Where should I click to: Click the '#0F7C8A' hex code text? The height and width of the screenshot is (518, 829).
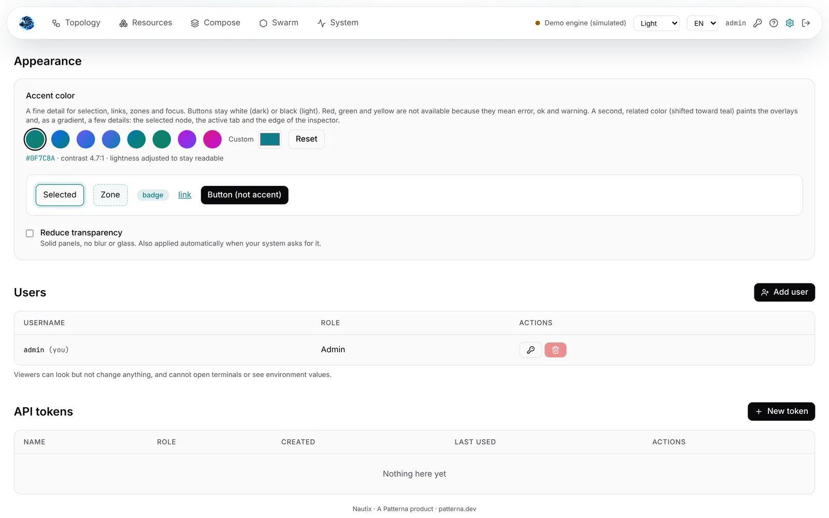40,159
